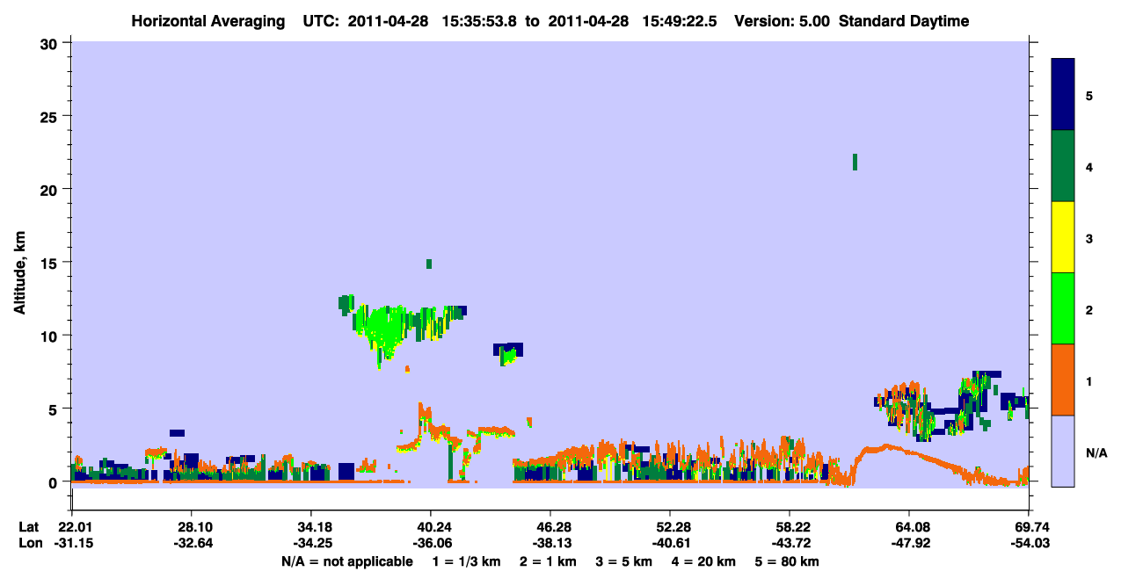This screenshot has height=586, width=1143.
Task: Click the dark green colorbar segment labeled 4
Action: (1063, 166)
